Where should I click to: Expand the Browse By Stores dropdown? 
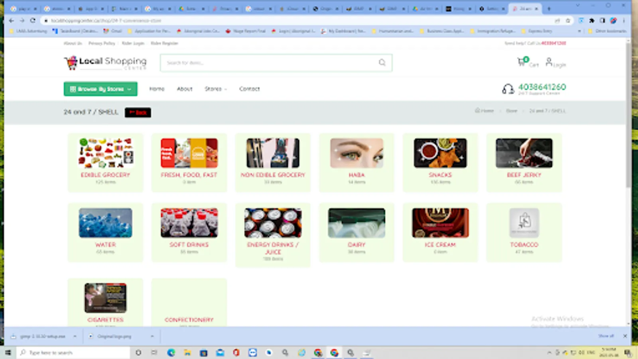click(100, 89)
